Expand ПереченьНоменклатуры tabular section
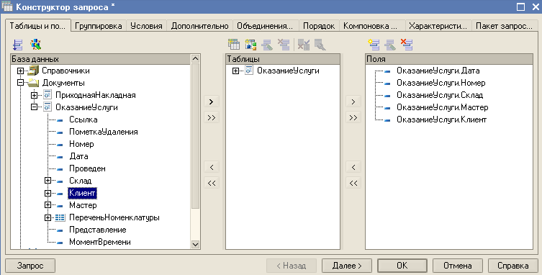 click(48, 217)
